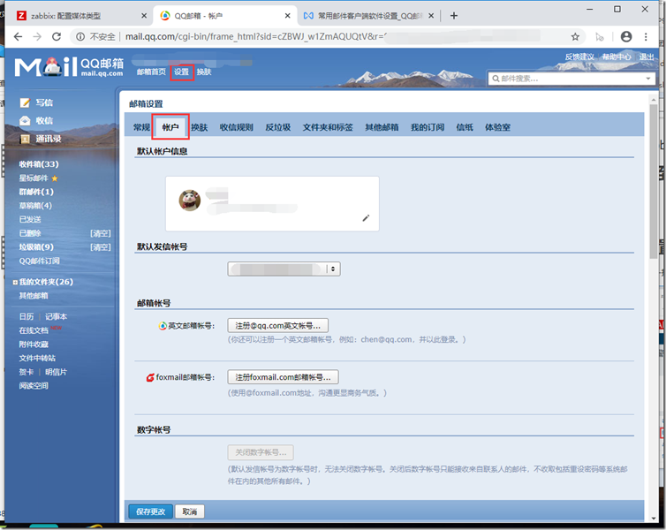Click 清空 next to 垃圾箱(9)
This screenshot has height=530, width=666.
click(x=100, y=247)
